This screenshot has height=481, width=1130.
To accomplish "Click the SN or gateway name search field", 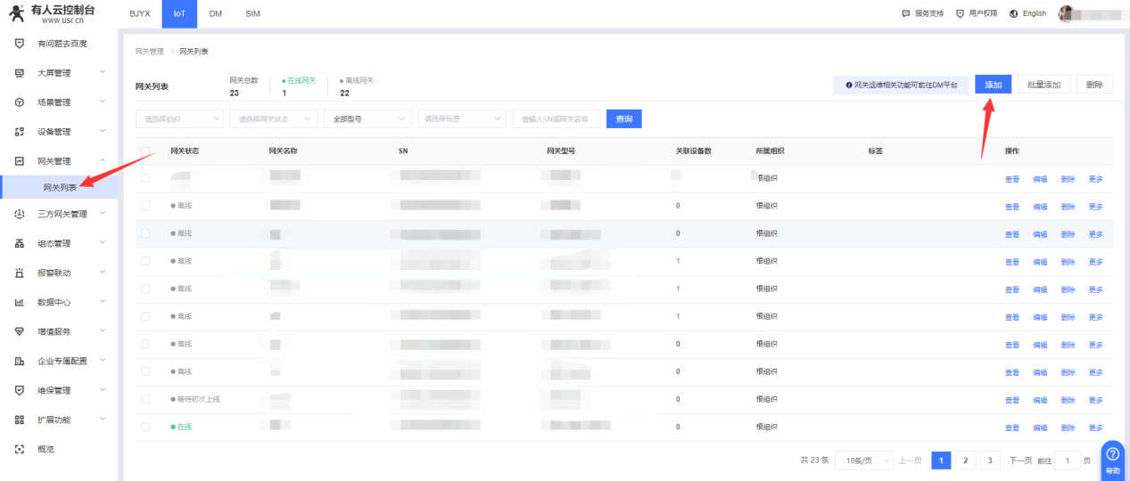I will [556, 118].
